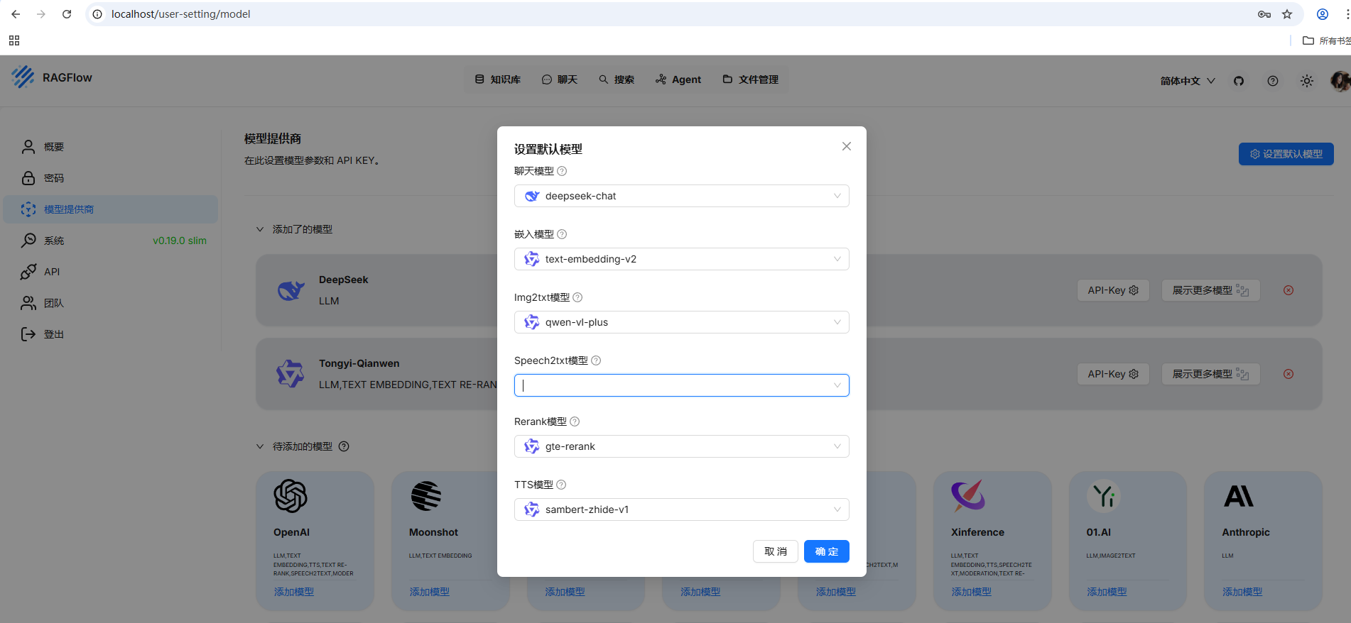This screenshot has width=1351, height=623.
Task: Click the help question mark in header
Action: 1273,81
